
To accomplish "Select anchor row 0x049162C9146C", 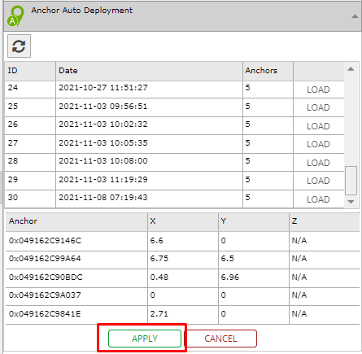I will [182, 241].
